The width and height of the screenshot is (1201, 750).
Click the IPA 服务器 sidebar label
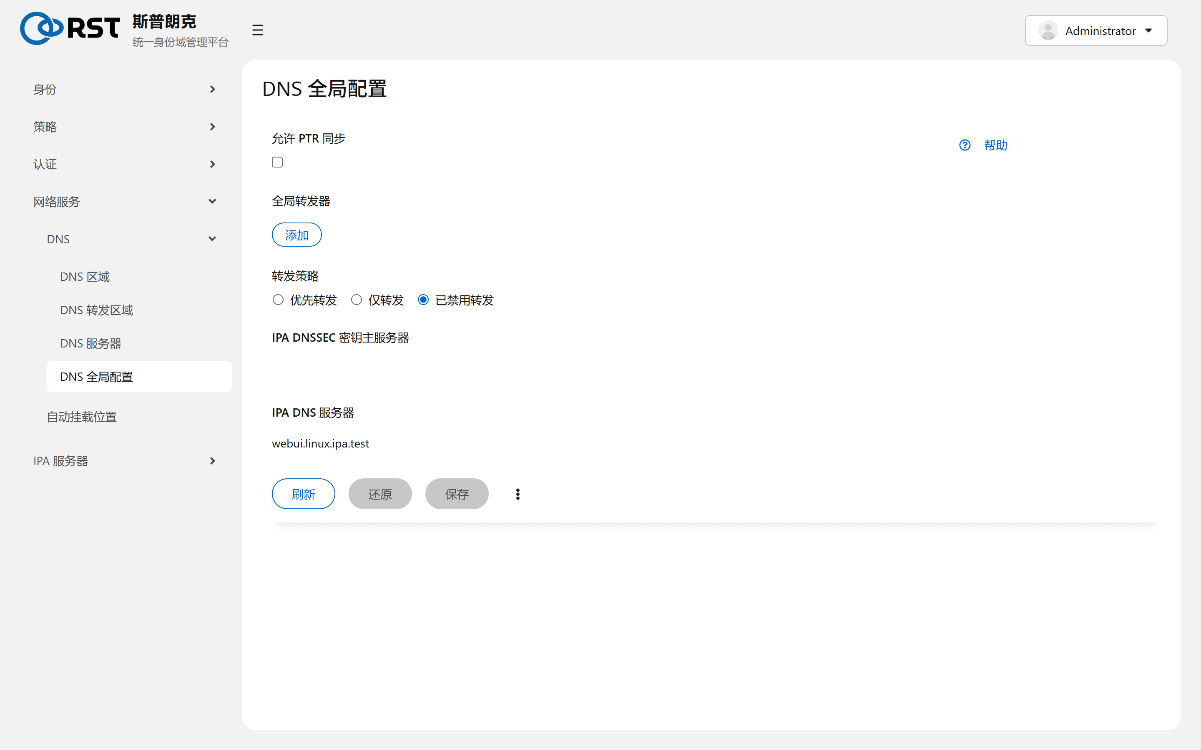point(60,461)
